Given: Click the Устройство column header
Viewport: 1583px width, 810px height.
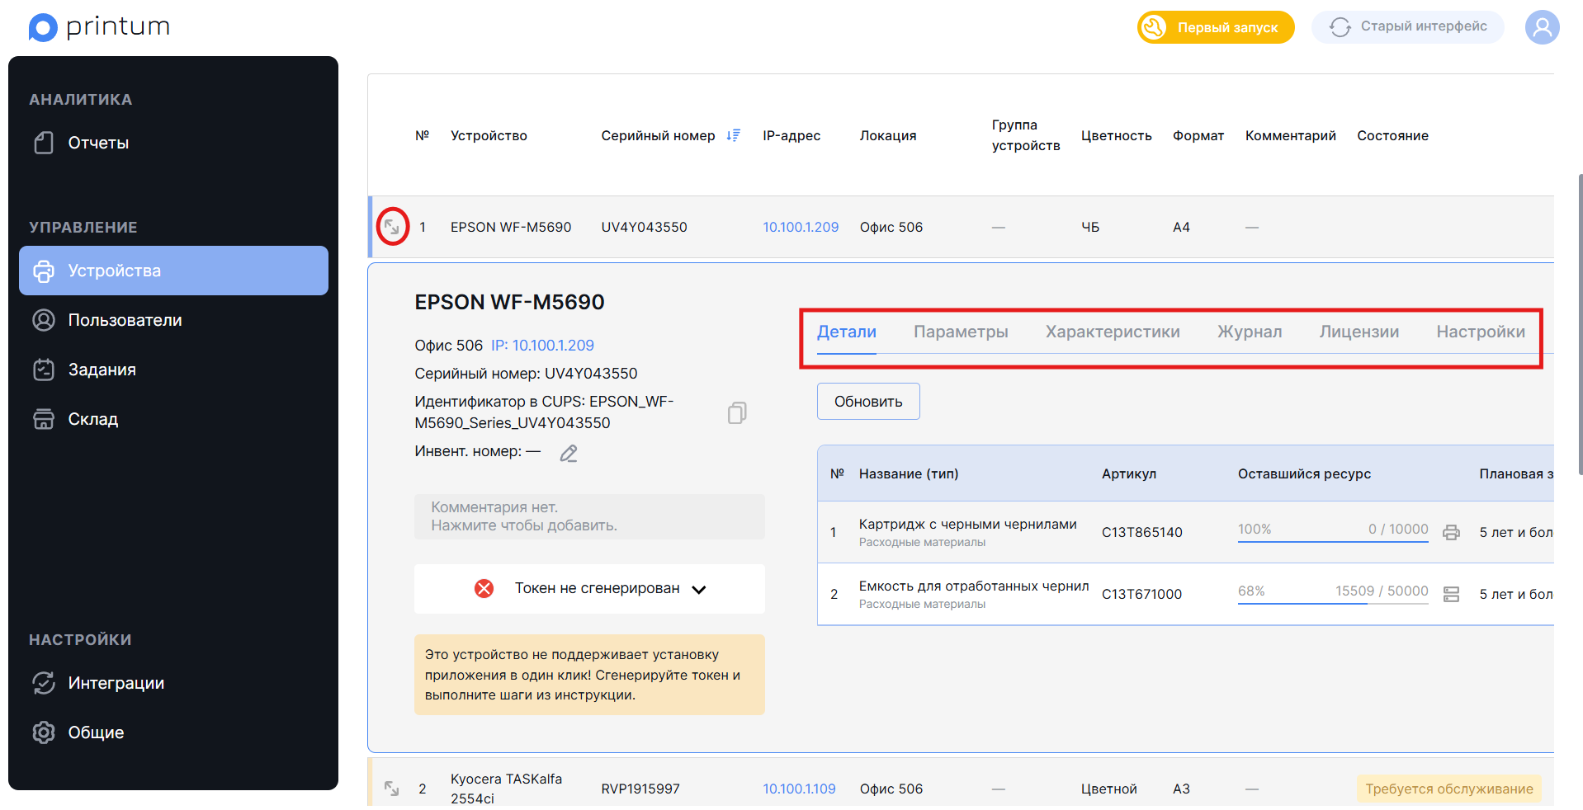Looking at the screenshot, I should [489, 135].
